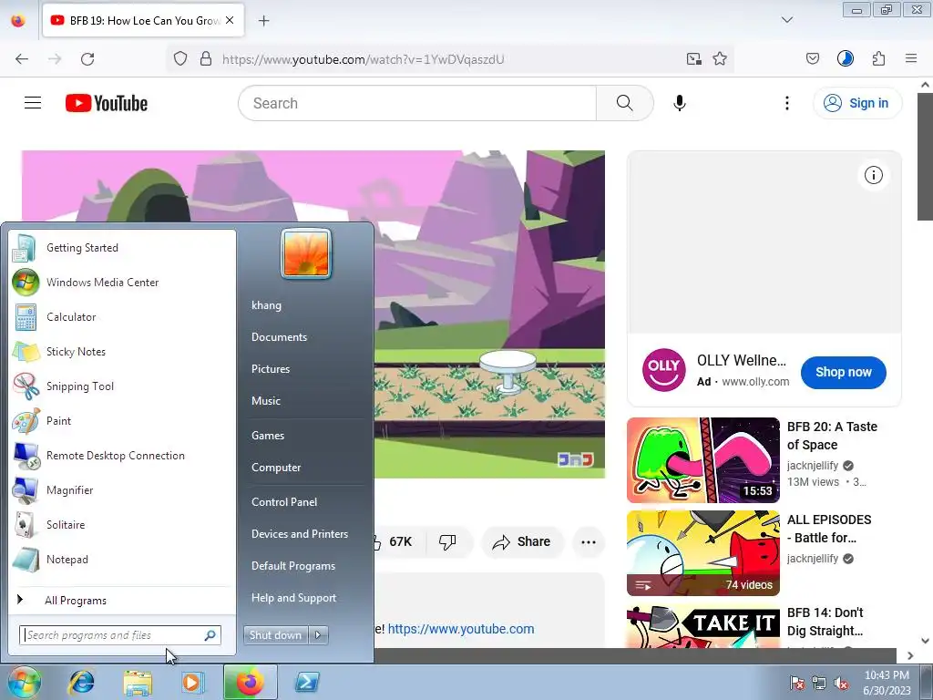Open the Documents library link

click(x=279, y=337)
